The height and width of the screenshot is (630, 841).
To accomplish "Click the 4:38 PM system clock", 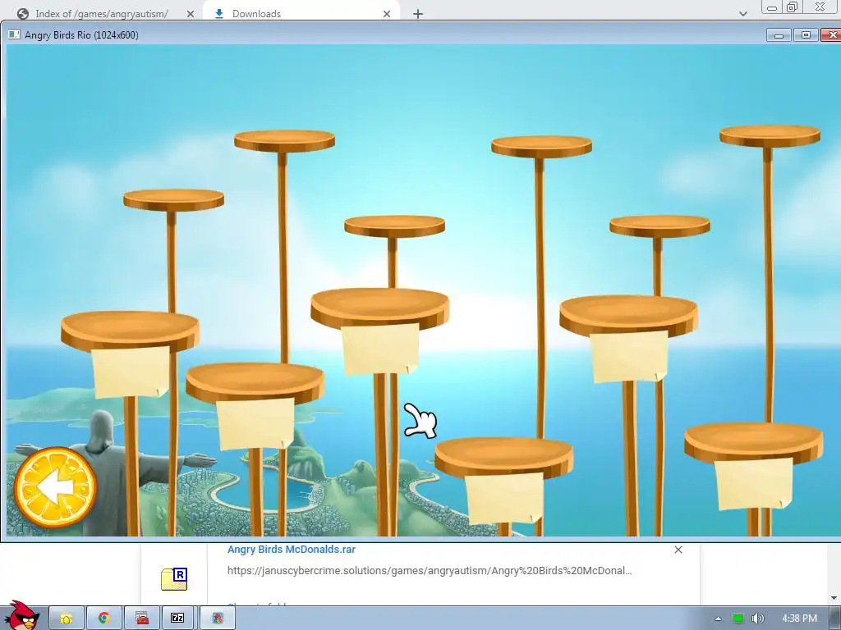I will tap(799, 619).
